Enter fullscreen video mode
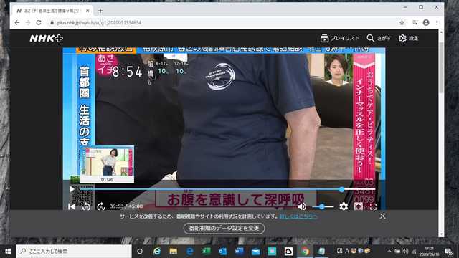The image size is (459, 258). (373, 206)
